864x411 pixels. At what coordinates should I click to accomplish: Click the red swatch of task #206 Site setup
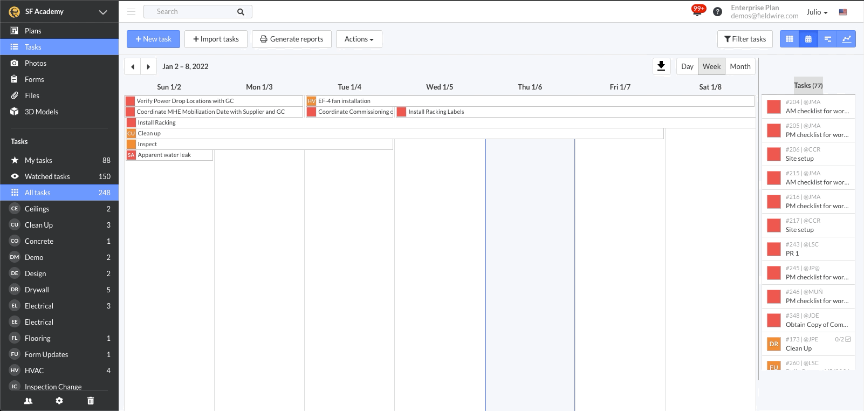(x=774, y=154)
